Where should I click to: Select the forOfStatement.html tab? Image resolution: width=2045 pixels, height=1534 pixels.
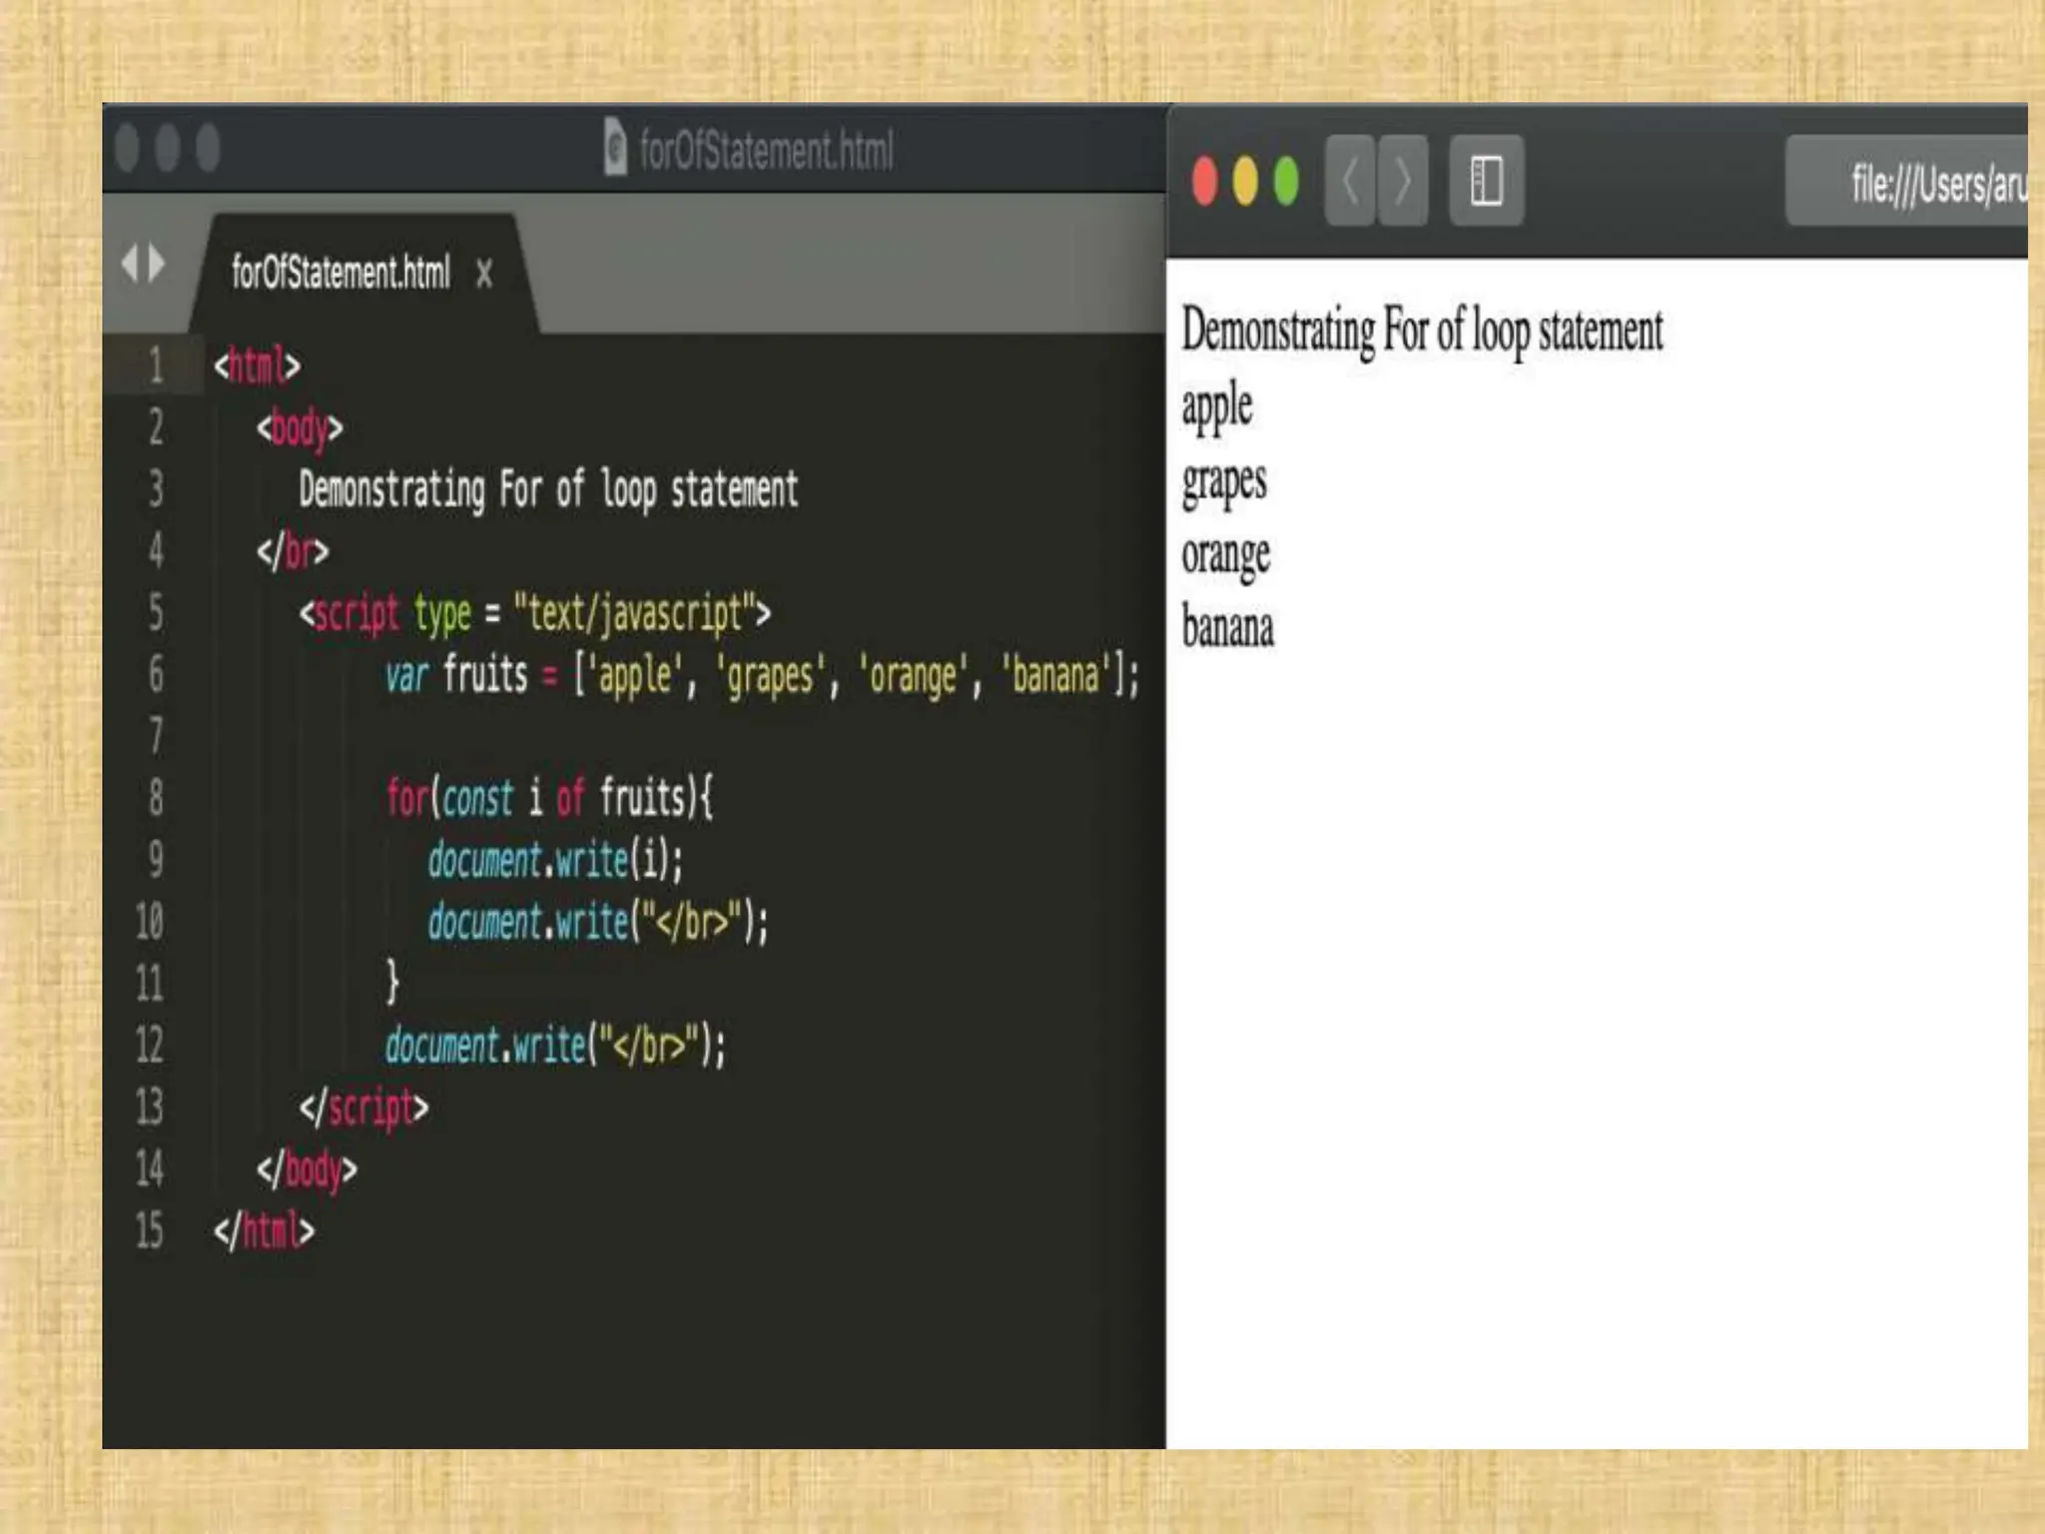(341, 272)
